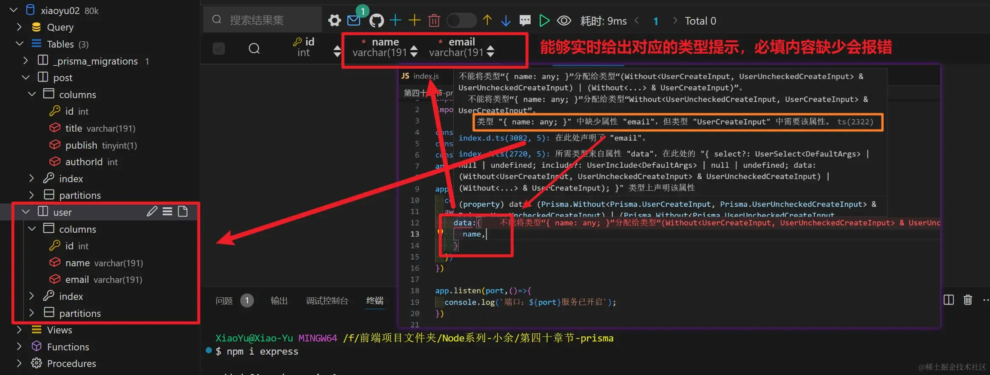Focus the 搜索结果集 search field
990x375 pixels.
tap(263, 20)
